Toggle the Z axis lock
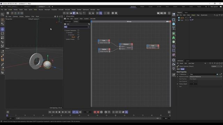 tap(18, 13)
